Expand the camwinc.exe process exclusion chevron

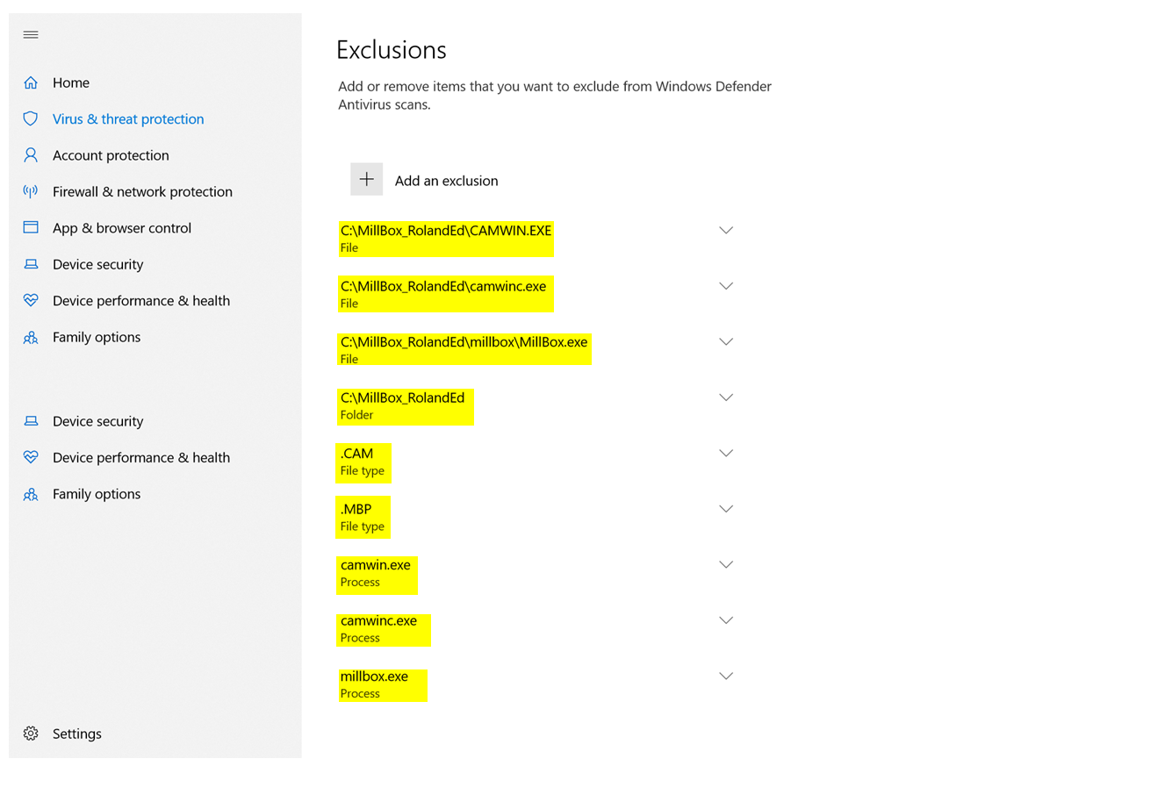pos(726,620)
